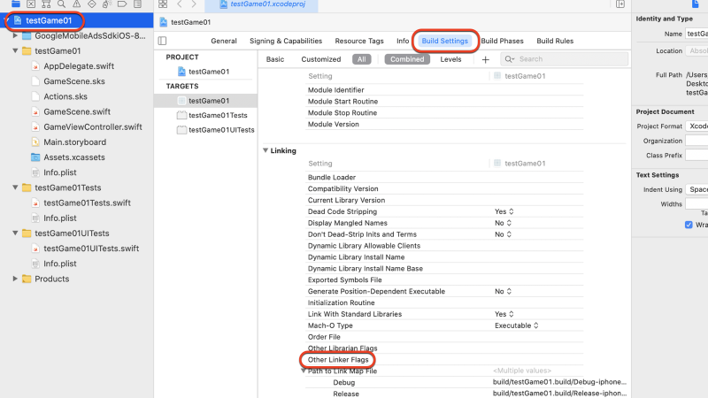Open the Issue navigator warning triangle icon
Image resolution: width=708 pixels, height=398 pixels.
click(77, 4)
